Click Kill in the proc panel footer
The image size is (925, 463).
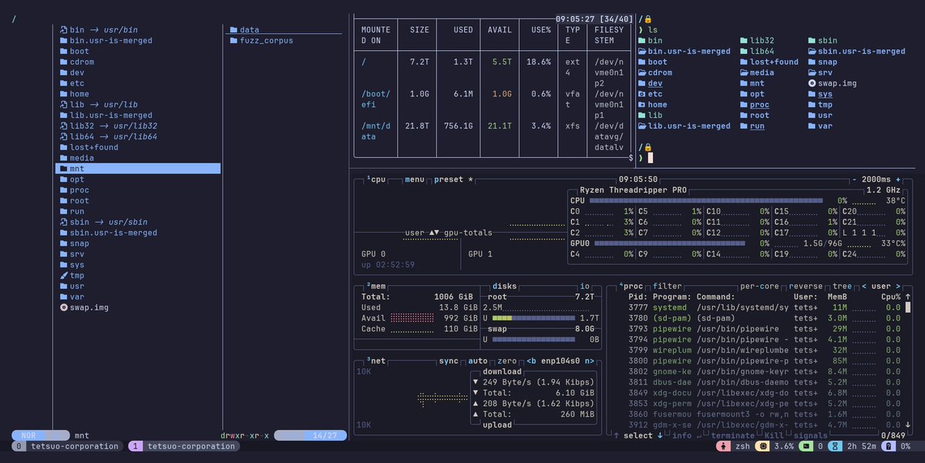coord(774,435)
